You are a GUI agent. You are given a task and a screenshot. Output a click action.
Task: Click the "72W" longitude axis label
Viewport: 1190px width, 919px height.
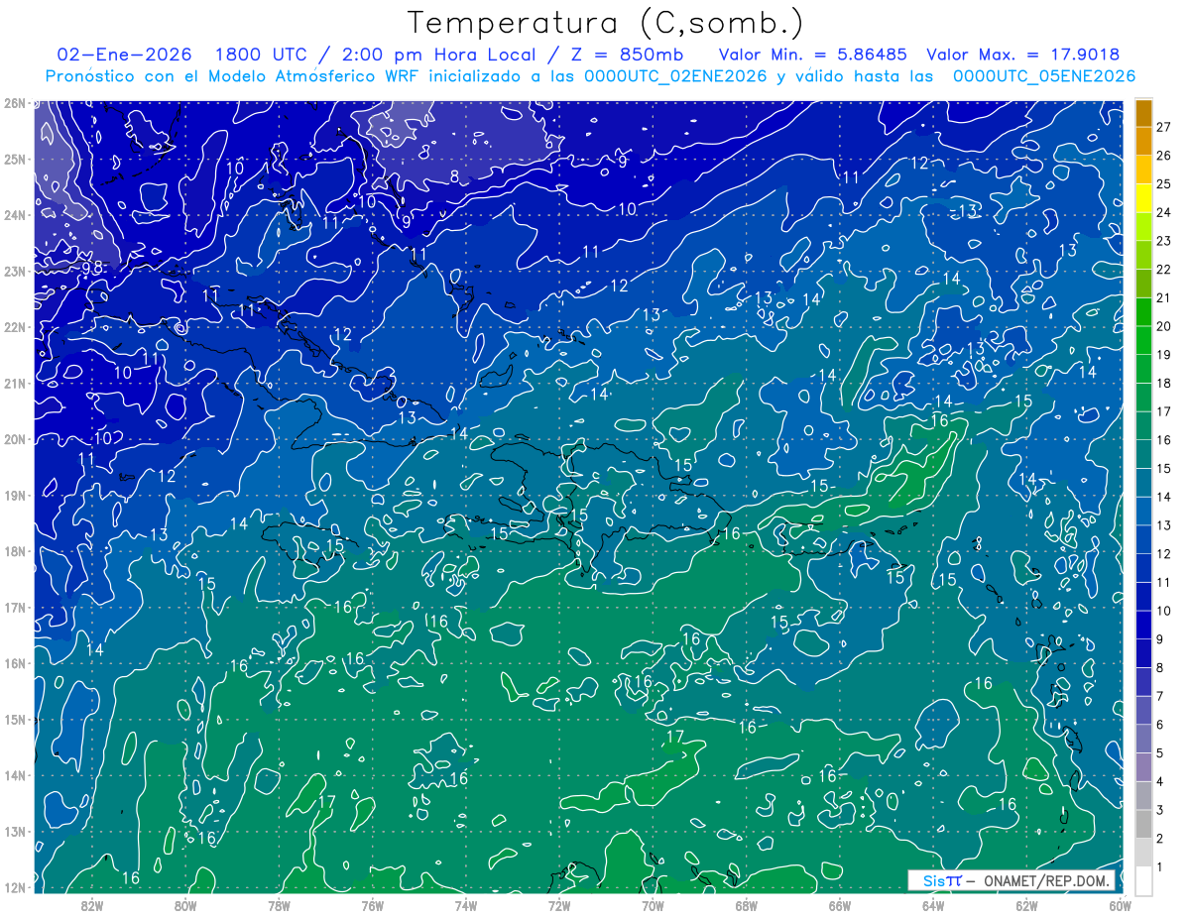[559, 904]
